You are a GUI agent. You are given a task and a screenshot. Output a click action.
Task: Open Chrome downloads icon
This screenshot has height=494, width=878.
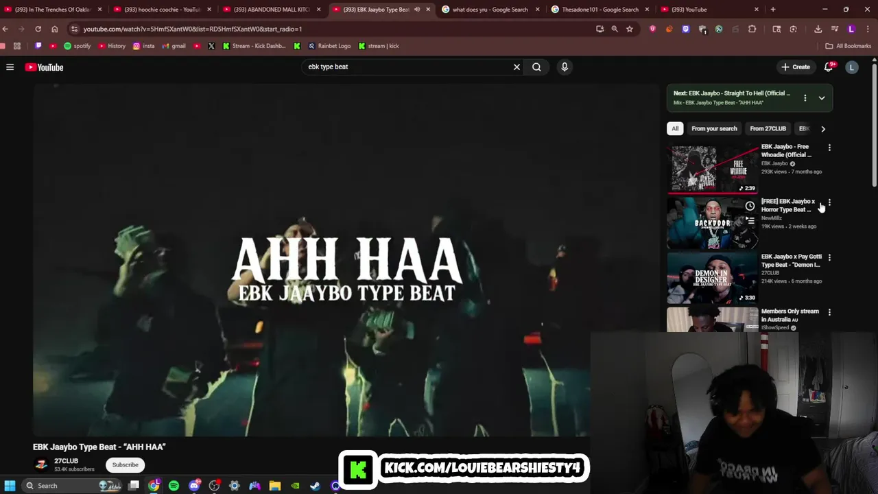[818, 29]
